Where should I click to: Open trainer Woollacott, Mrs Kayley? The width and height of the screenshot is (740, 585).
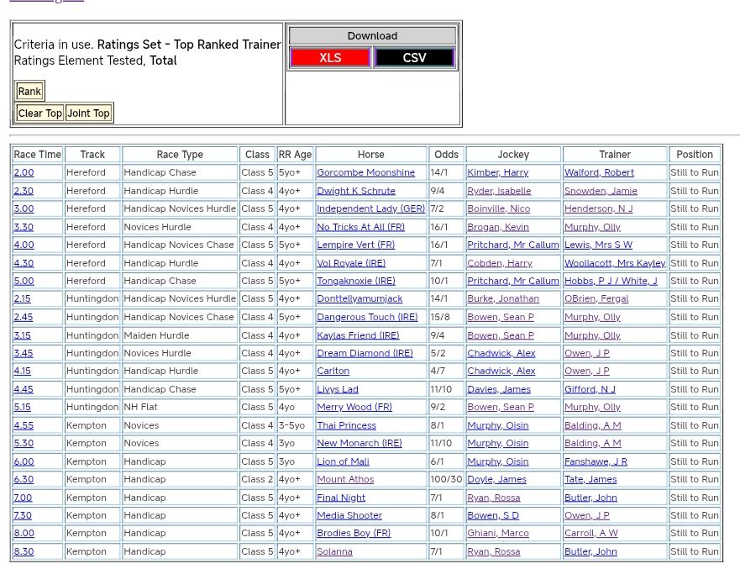614,263
